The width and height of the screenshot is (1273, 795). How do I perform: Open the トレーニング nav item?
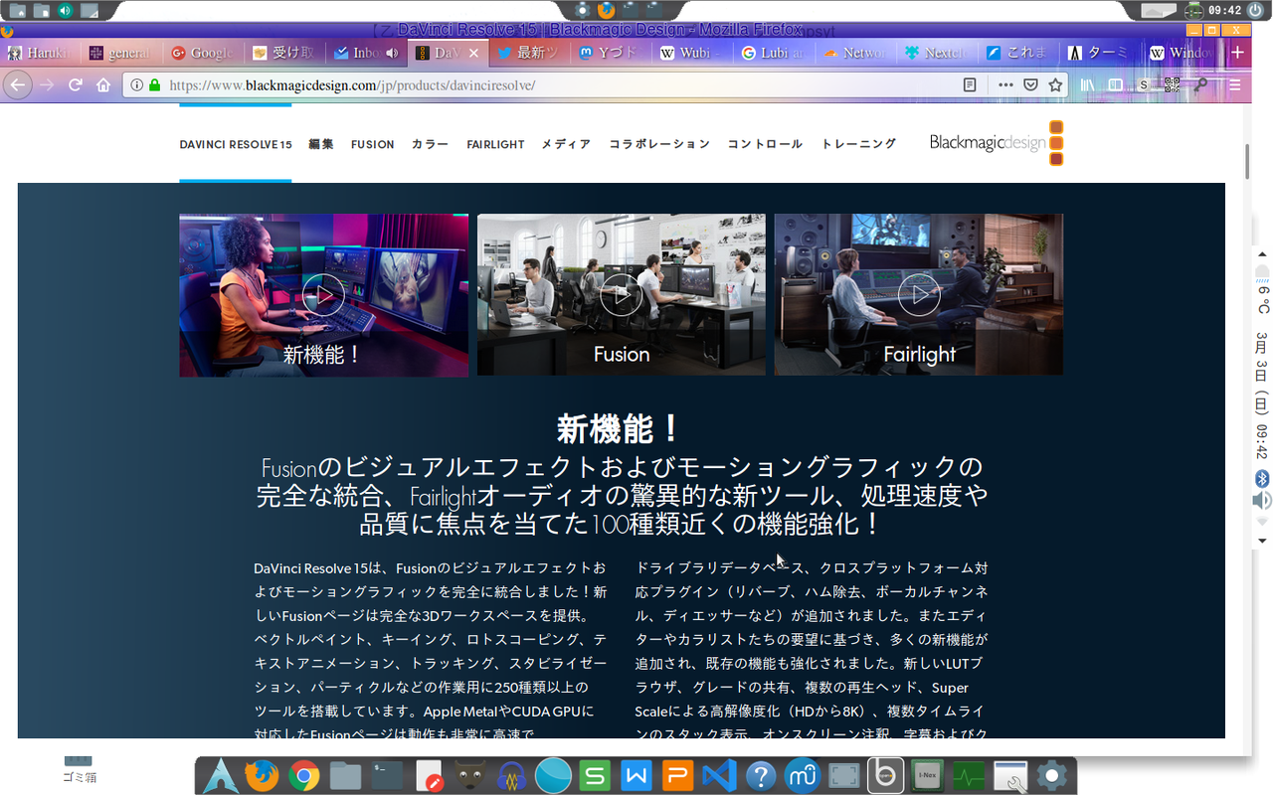click(x=858, y=144)
